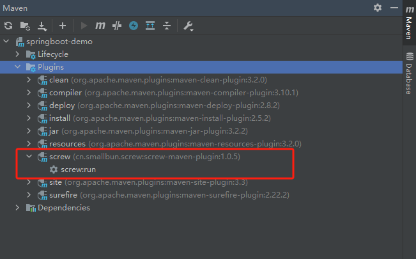Run Maven build play button

coord(84,26)
